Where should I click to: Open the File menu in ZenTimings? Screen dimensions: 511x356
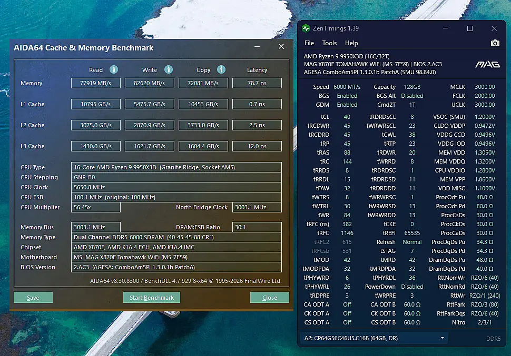tap(309, 43)
